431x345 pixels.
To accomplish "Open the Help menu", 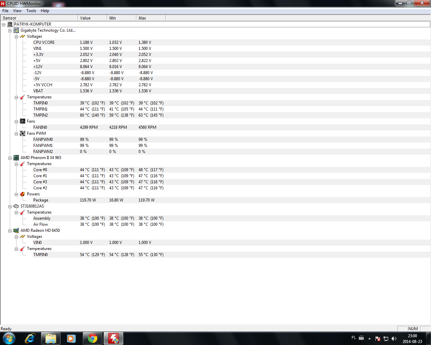I will [x=45, y=11].
